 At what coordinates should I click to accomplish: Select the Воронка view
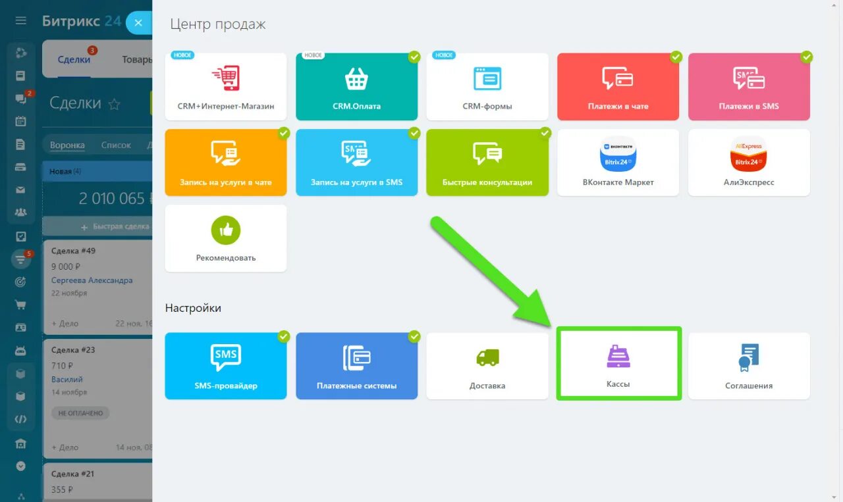click(x=67, y=145)
